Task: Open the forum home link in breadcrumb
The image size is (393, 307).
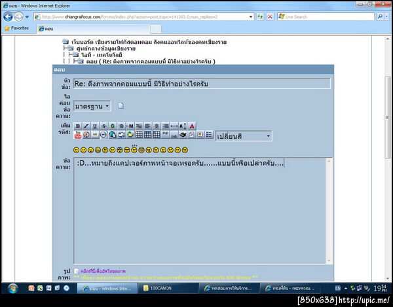Action: click(149, 42)
